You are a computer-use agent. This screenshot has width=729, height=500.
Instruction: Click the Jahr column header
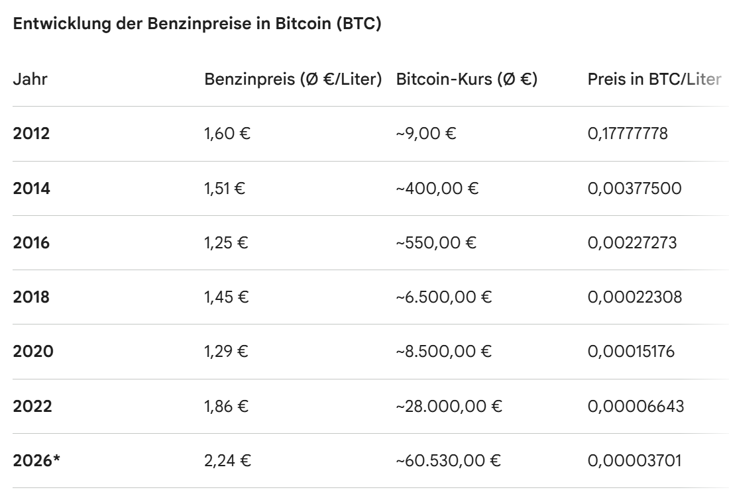point(30,79)
